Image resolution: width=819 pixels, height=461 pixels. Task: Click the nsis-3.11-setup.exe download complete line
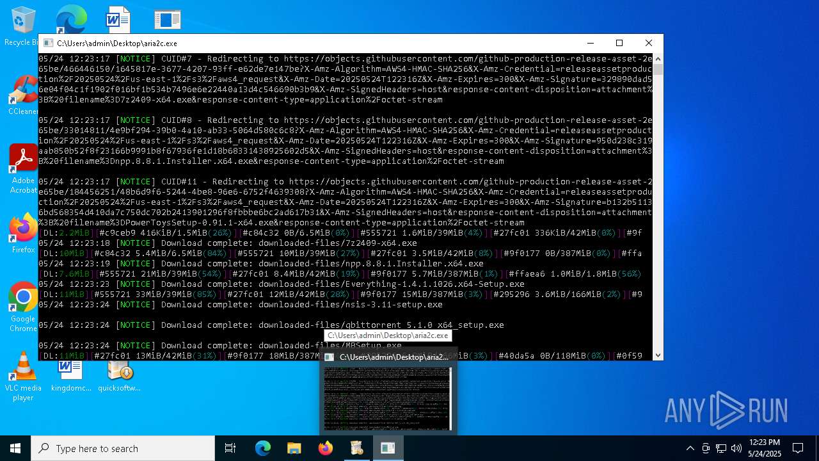[x=241, y=305]
